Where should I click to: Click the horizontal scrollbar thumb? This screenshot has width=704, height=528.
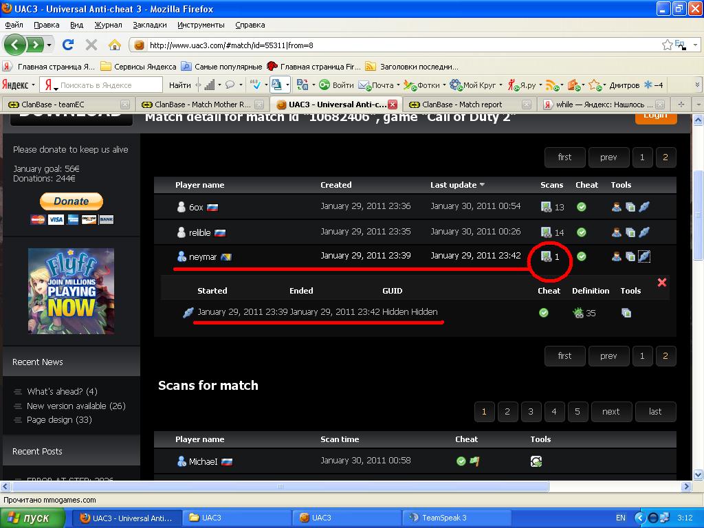click(x=280, y=486)
